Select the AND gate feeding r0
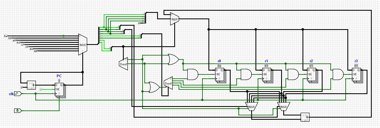The image size is (380, 128). (x=193, y=75)
